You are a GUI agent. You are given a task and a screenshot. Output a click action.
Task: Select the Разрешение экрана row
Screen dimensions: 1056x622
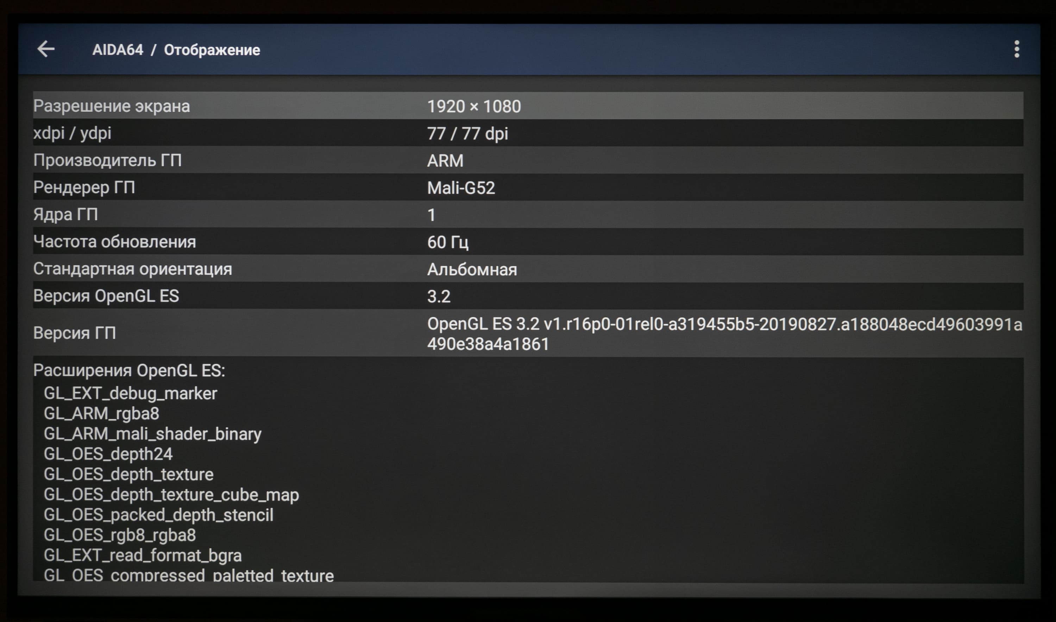(528, 106)
